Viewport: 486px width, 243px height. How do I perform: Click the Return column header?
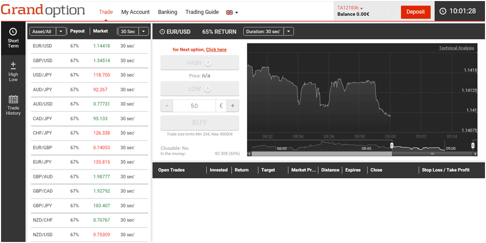(241, 170)
